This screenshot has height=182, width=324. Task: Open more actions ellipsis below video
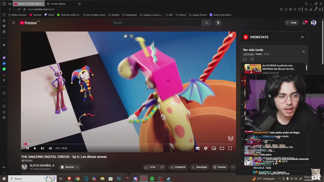click(233, 167)
